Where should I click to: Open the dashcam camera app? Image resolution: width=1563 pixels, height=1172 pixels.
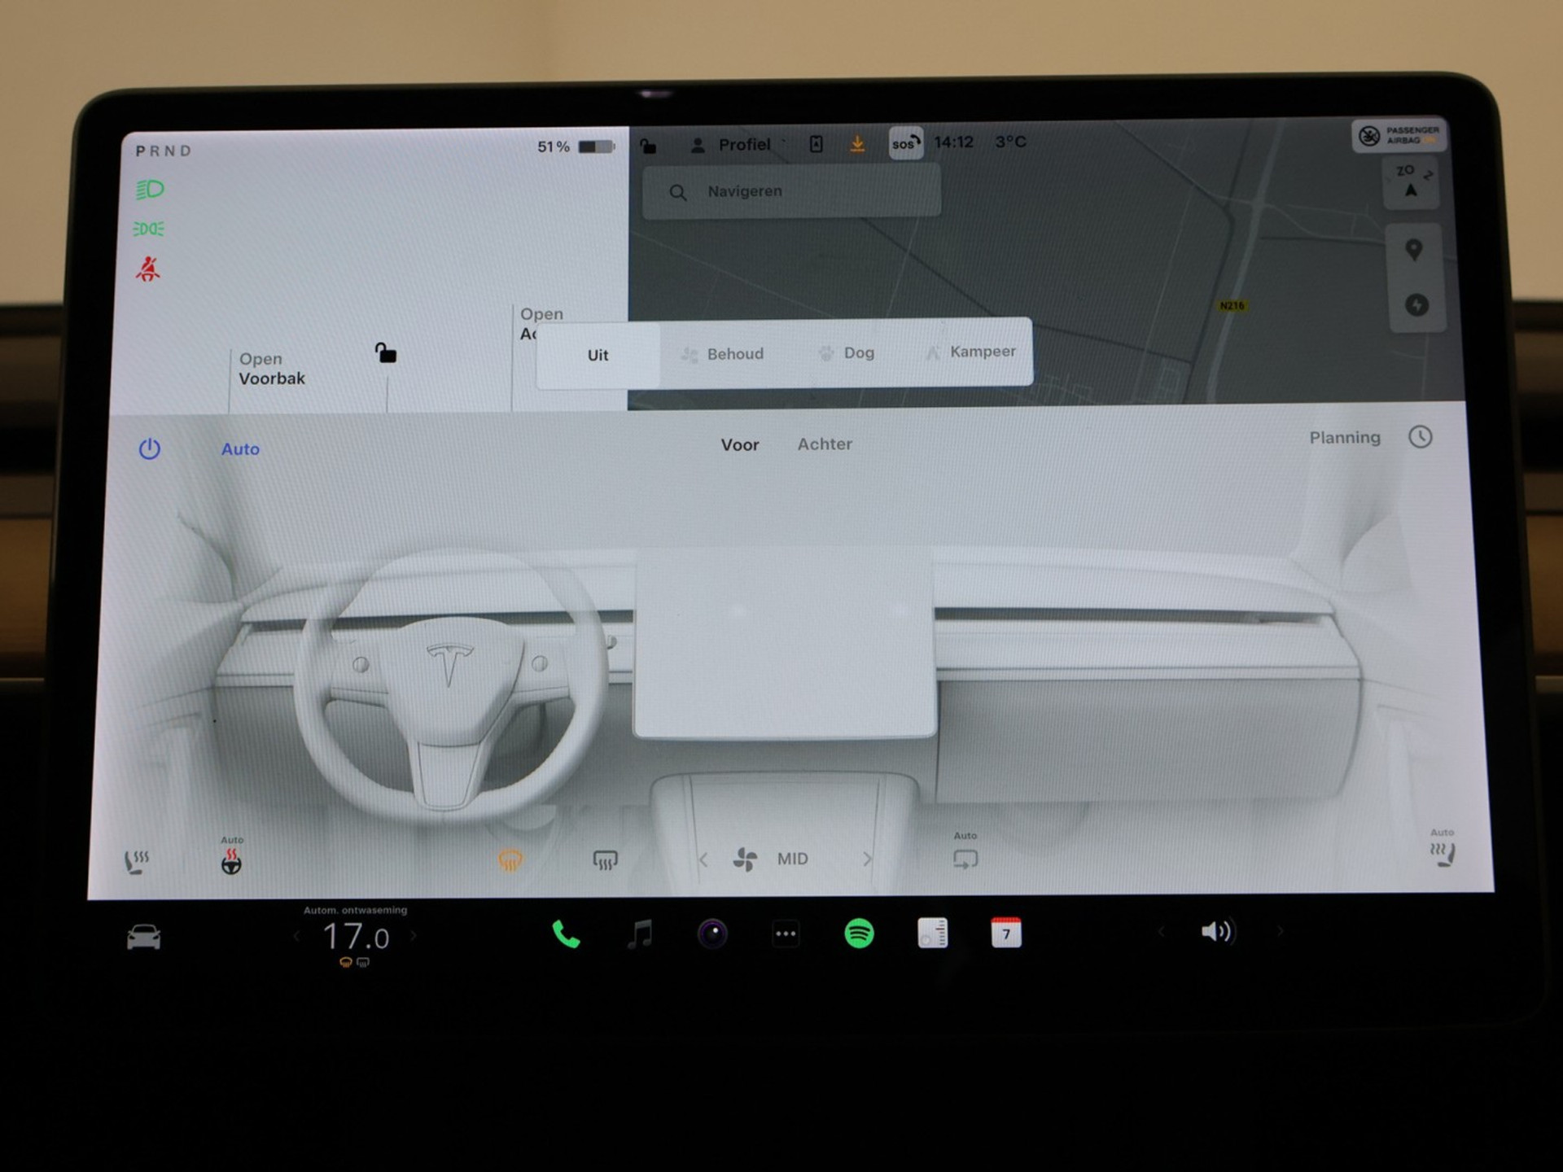[x=712, y=934]
